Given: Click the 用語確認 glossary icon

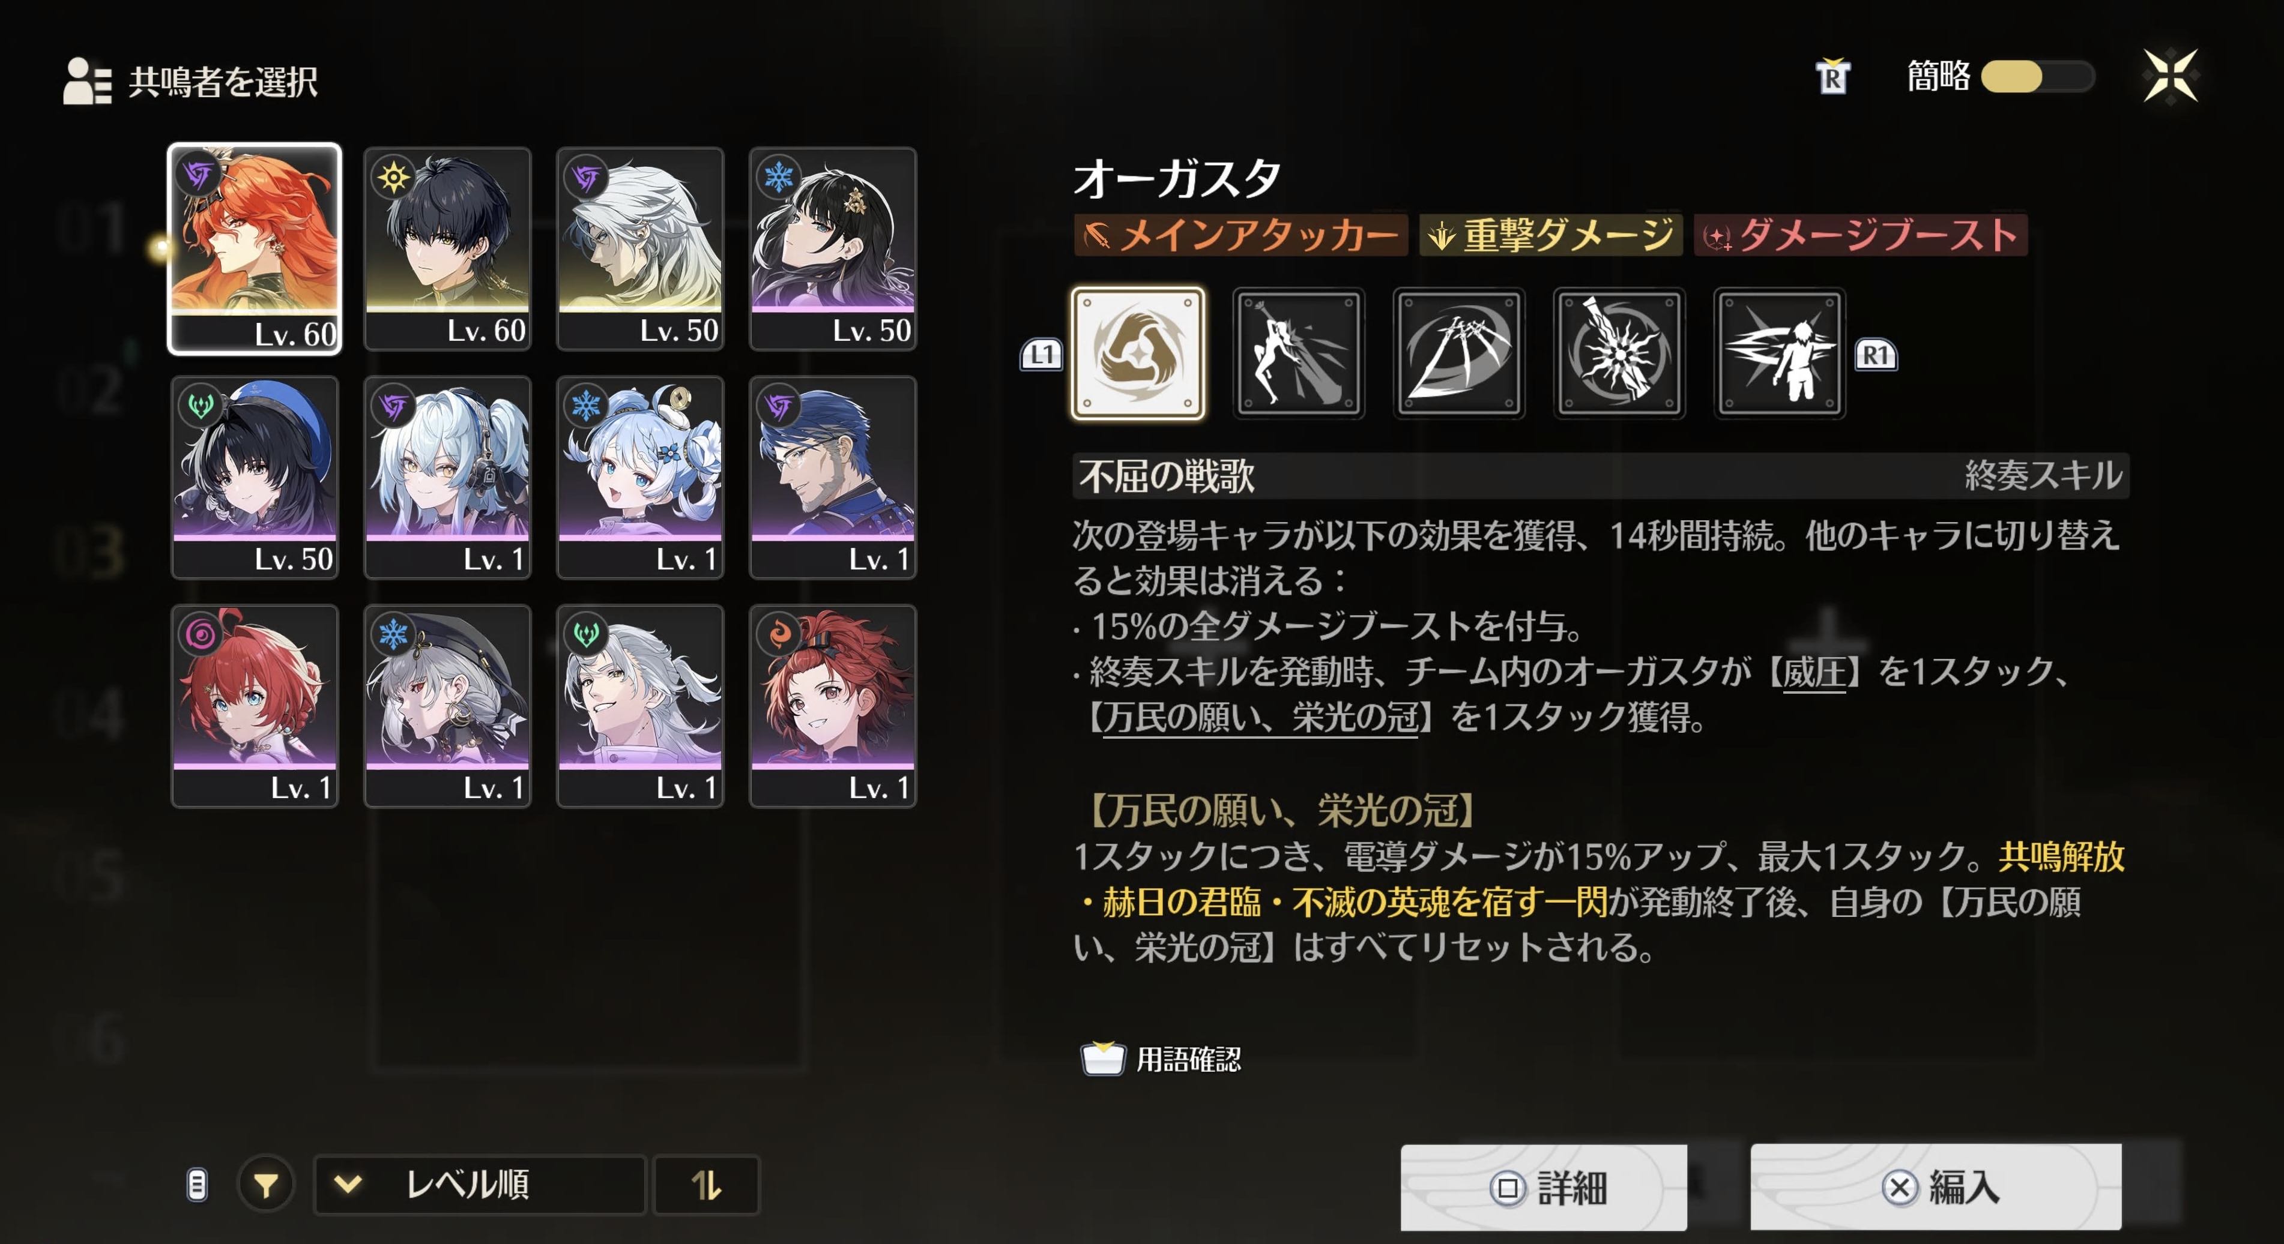Looking at the screenshot, I should (1102, 1058).
